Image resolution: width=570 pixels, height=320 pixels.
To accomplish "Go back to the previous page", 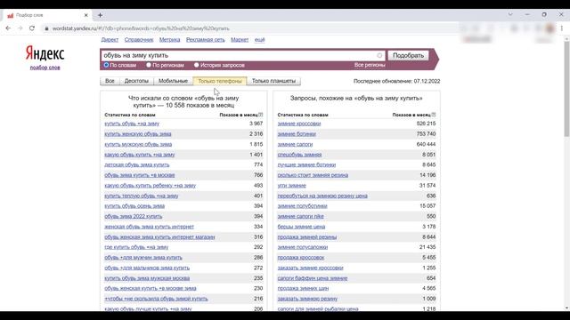I will point(8,28).
